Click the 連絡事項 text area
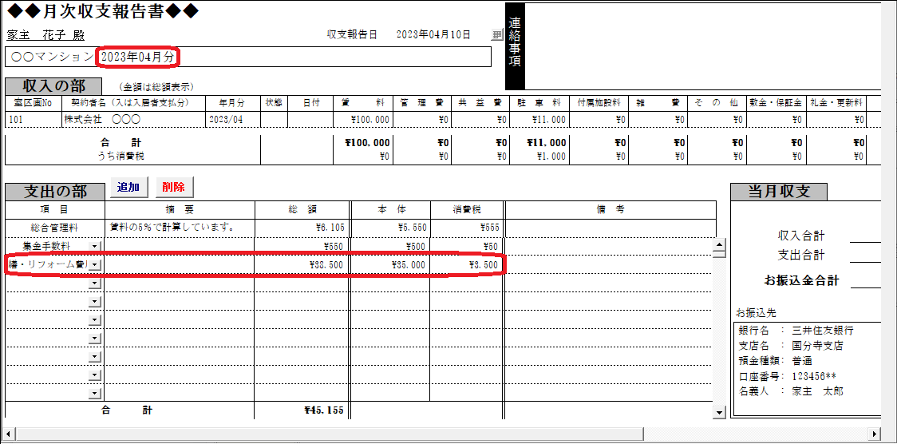 click(702, 46)
